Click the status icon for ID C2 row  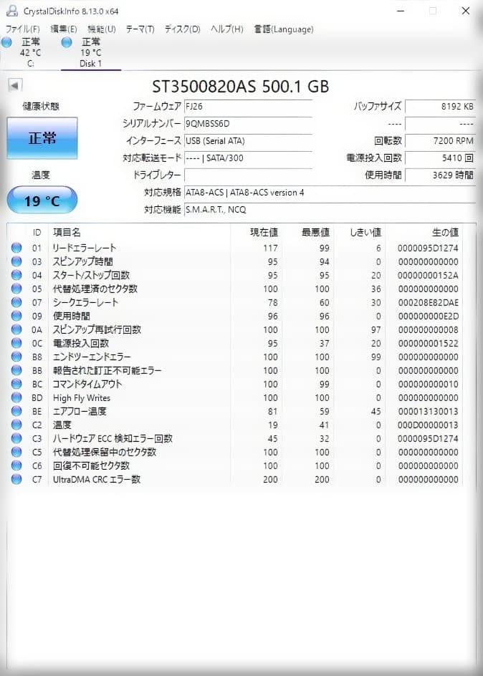[x=16, y=425]
